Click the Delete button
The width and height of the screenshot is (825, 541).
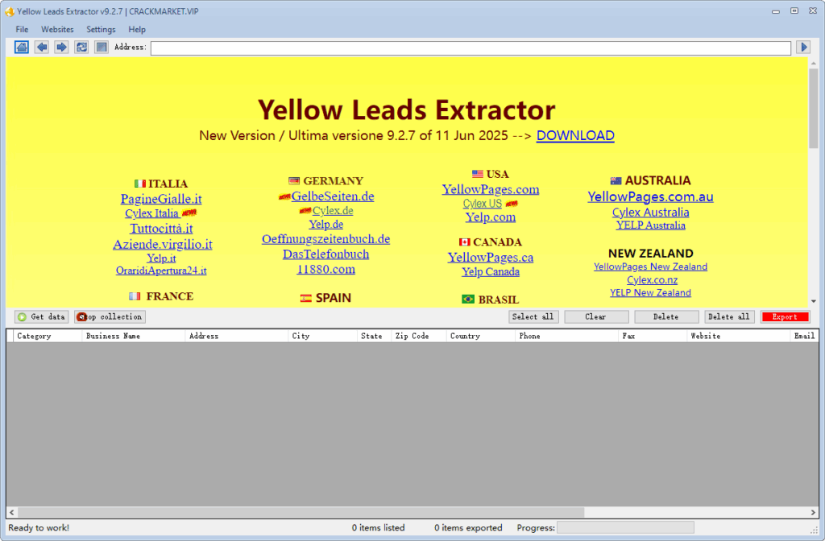click(666, 316)
